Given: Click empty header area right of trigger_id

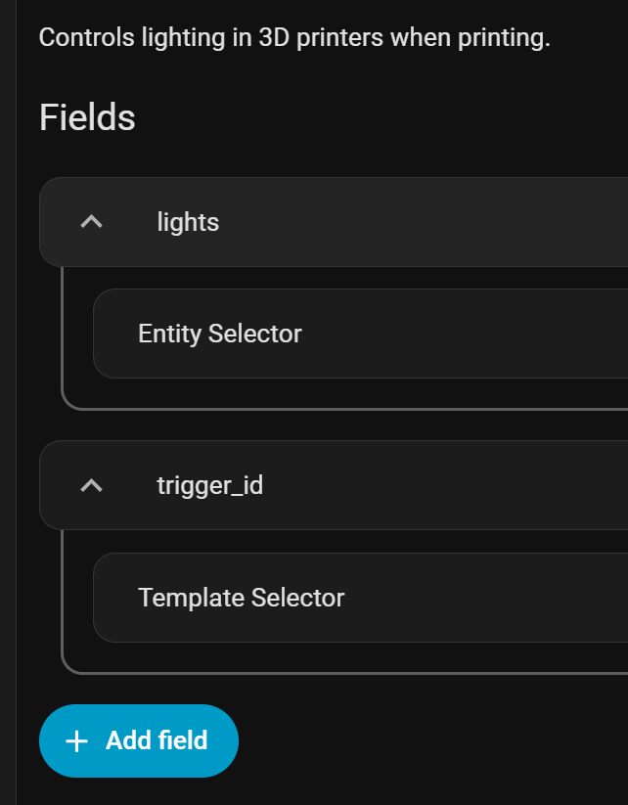Looking at the screenshot, I should (446, 485).
